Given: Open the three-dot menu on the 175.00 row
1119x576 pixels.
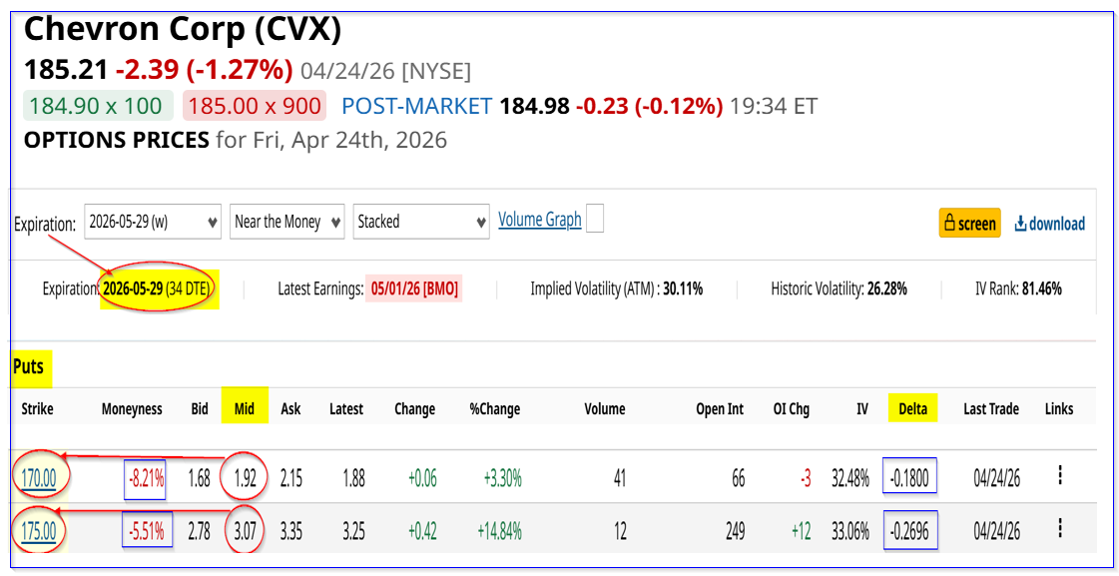Looking at the screenshot, I should click(1059, 530).
